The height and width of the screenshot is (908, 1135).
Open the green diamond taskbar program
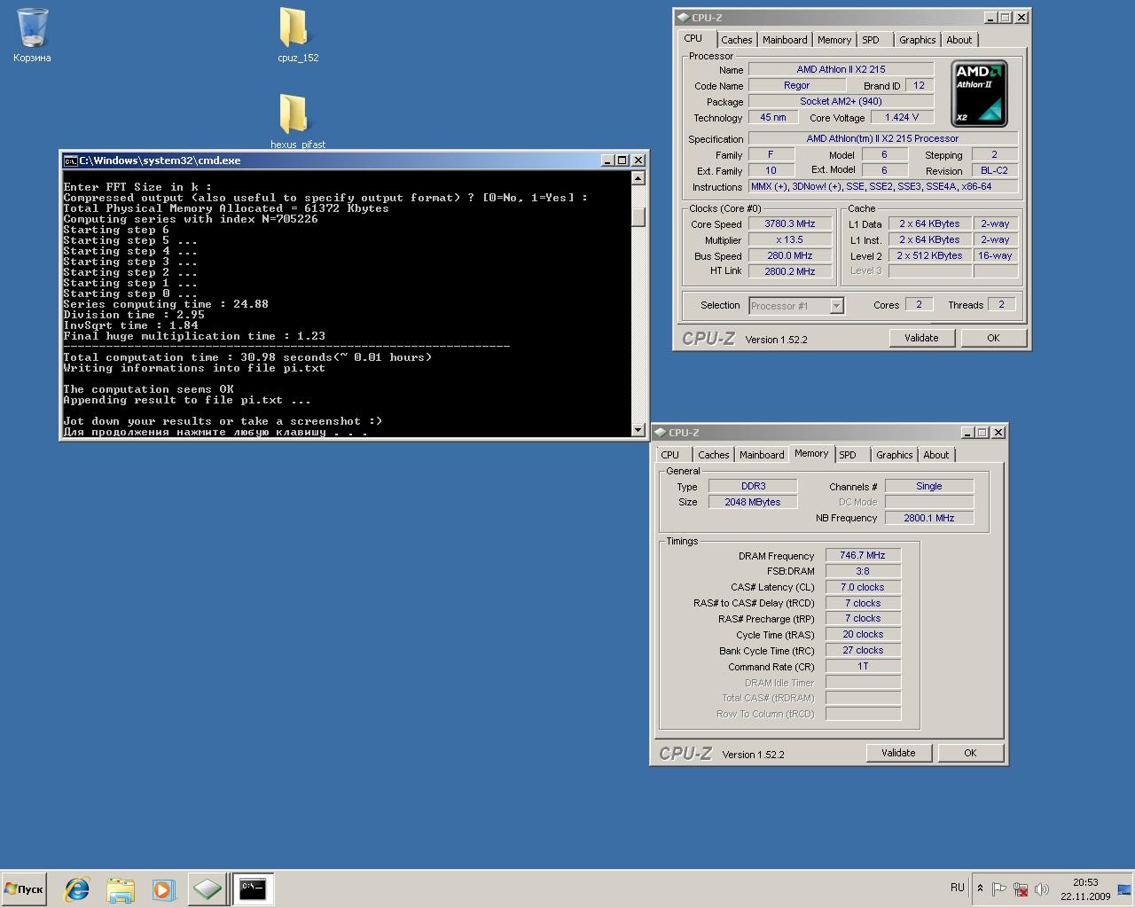point(207,888)
